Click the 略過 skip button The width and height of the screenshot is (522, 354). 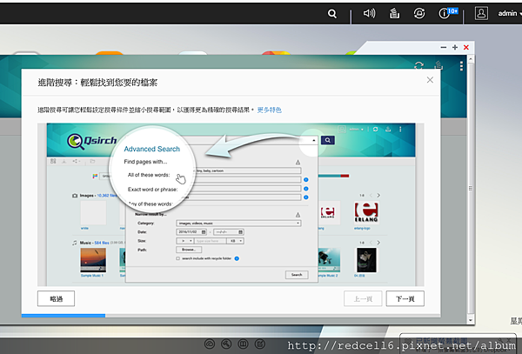[x=56, y=298]
